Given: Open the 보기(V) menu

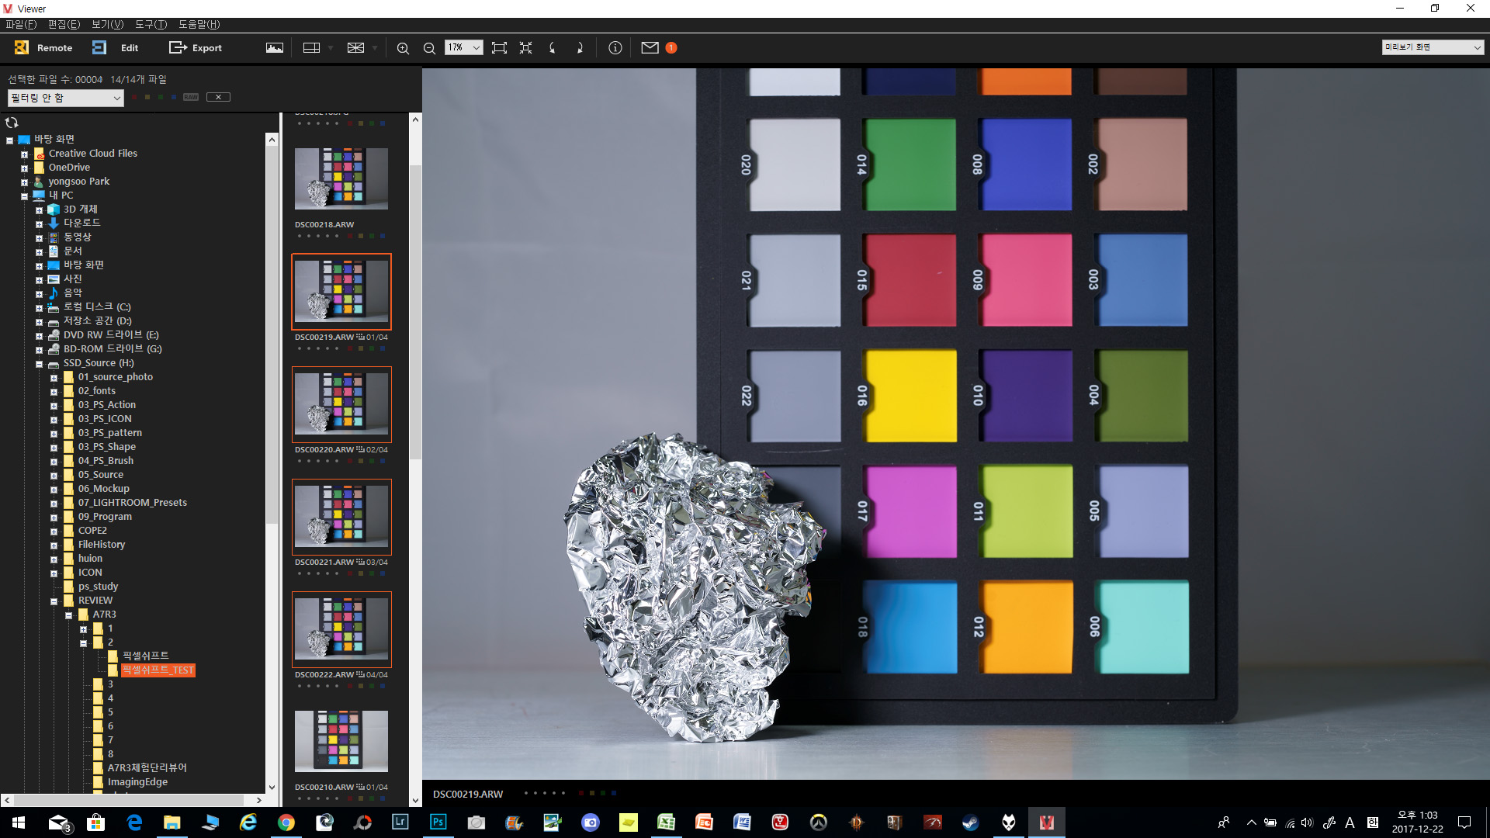Looking at the screenshot, I should [x=107, y=24].
